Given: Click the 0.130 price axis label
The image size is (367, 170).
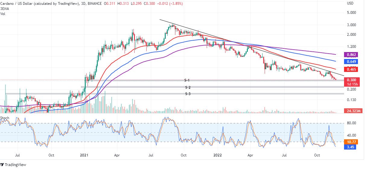Looking at the screenshot, I should point(351,100).
